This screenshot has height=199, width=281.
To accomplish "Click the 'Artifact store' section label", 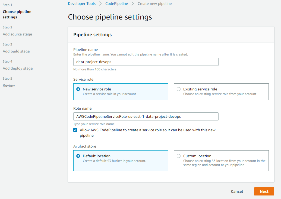I will coord(85,146).
